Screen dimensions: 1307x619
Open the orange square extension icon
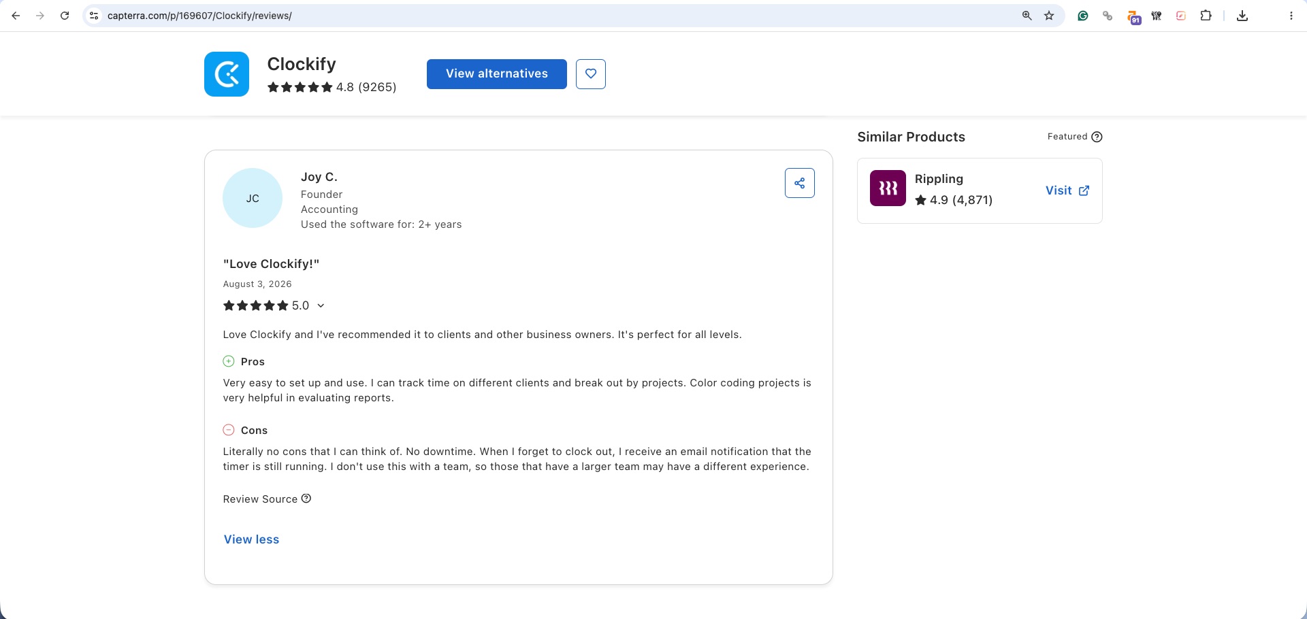pos(1181,16)
